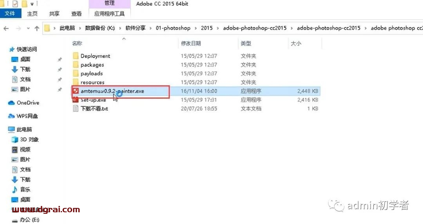Switch to the 查看 ribbon tab
This screenshot has width=423, height=224.
pos(76,13)
